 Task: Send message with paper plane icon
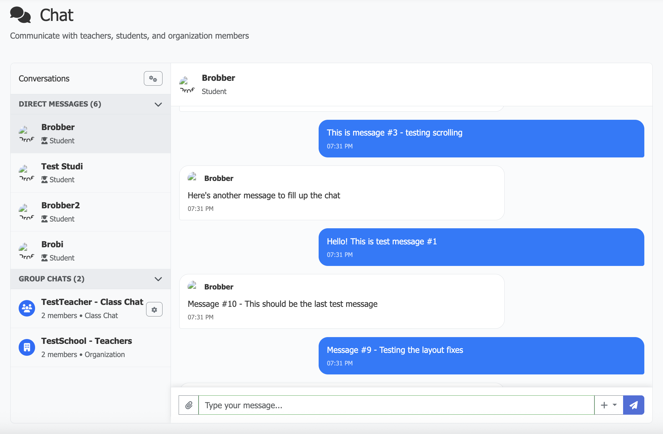click(x=633, y=405)
